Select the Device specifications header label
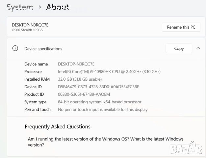Viewport: 206px width, 158px height. coord(43,49)
